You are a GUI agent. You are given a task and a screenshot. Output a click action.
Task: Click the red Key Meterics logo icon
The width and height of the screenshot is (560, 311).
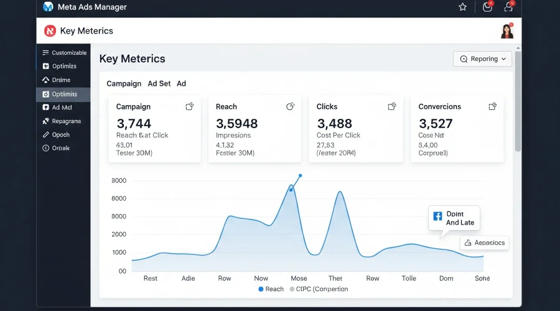pos(50,31)
